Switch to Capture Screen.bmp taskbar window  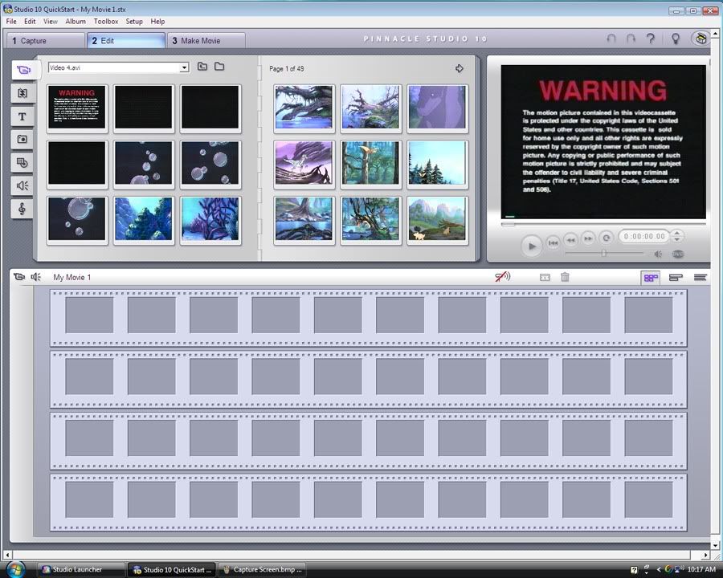coord(263,570)
